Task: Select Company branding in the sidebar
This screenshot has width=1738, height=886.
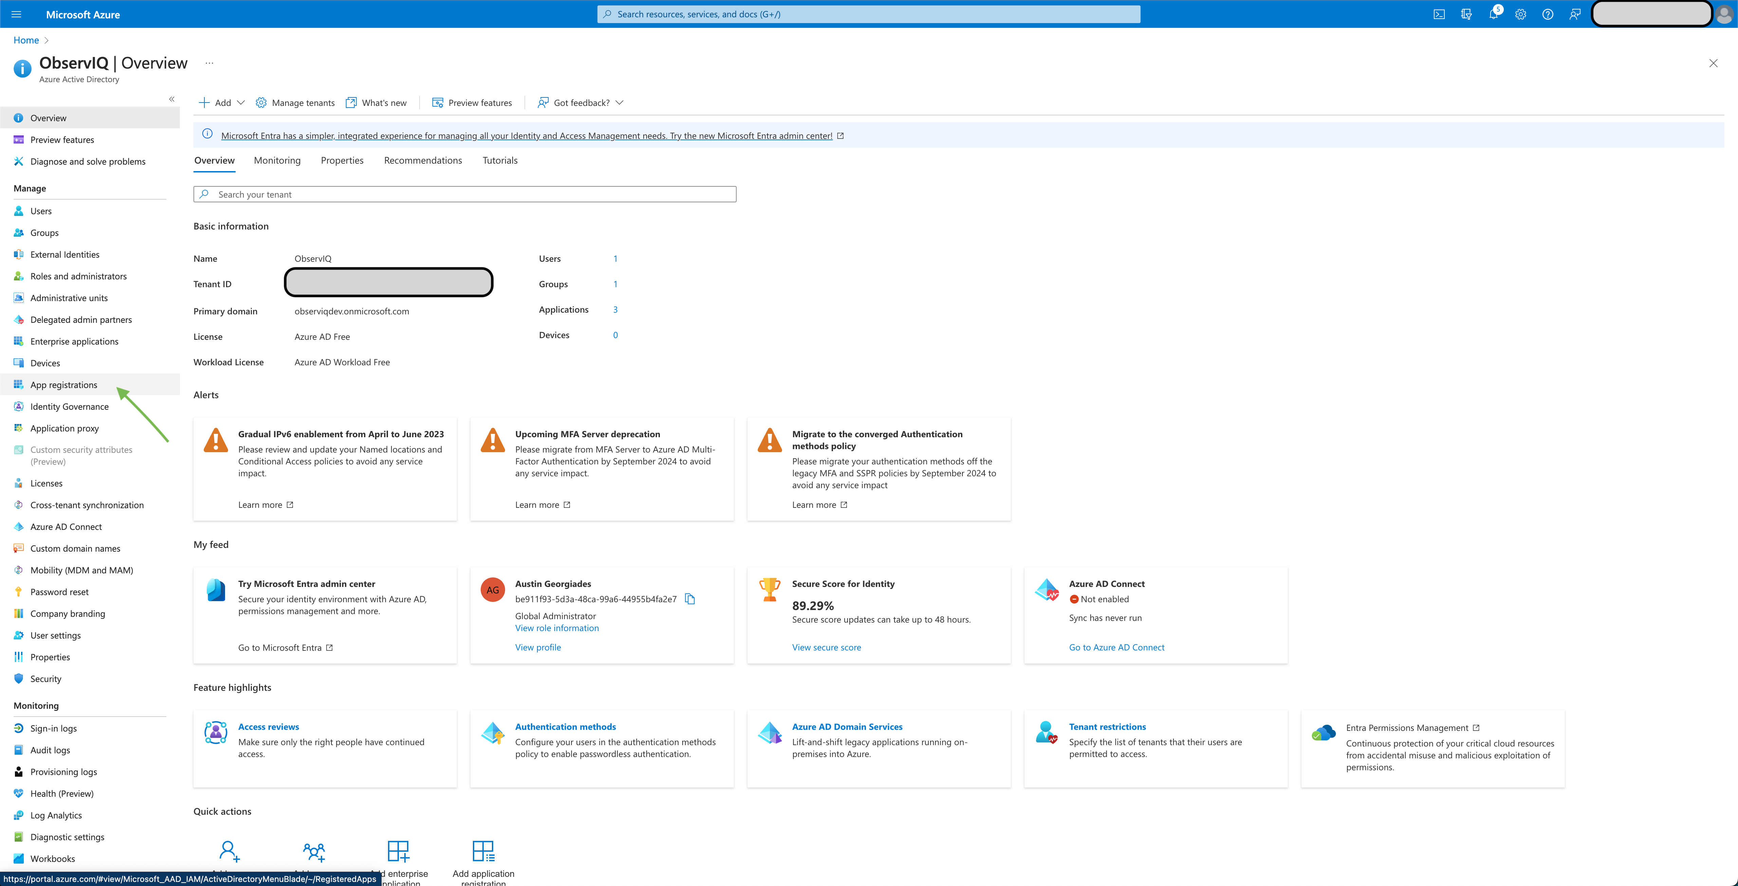Action: pyautogui.click(x=67, y=613)
